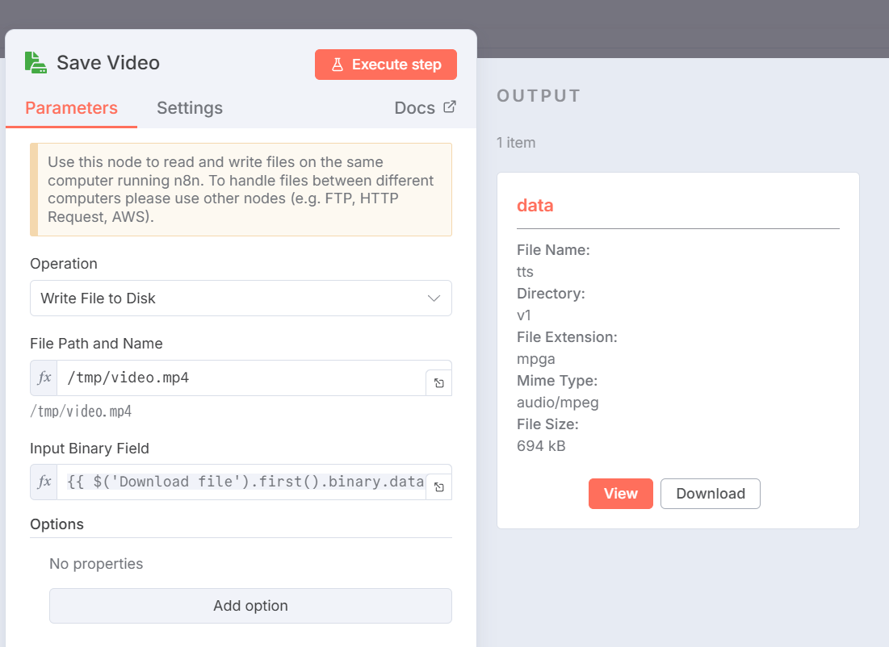Click View to preview the binary data
This screenshot has width=889, height=647.
tap(620, 494)
